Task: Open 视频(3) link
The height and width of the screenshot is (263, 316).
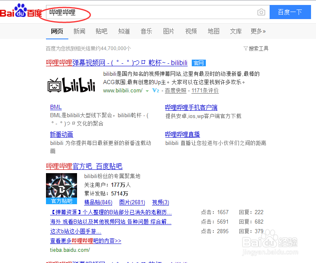Action: click(160, 202)
